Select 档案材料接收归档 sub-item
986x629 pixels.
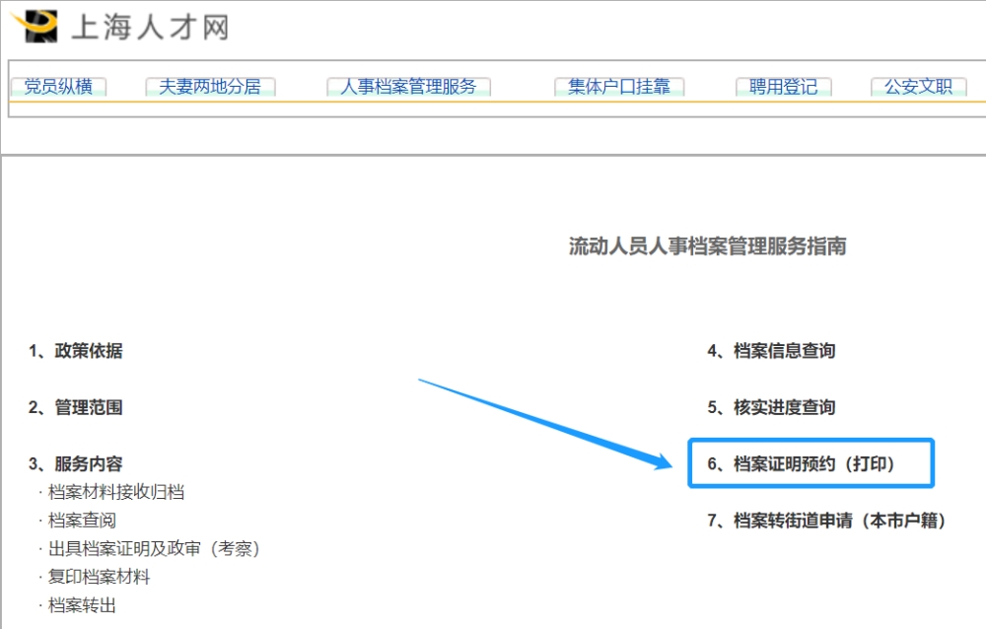116,492
